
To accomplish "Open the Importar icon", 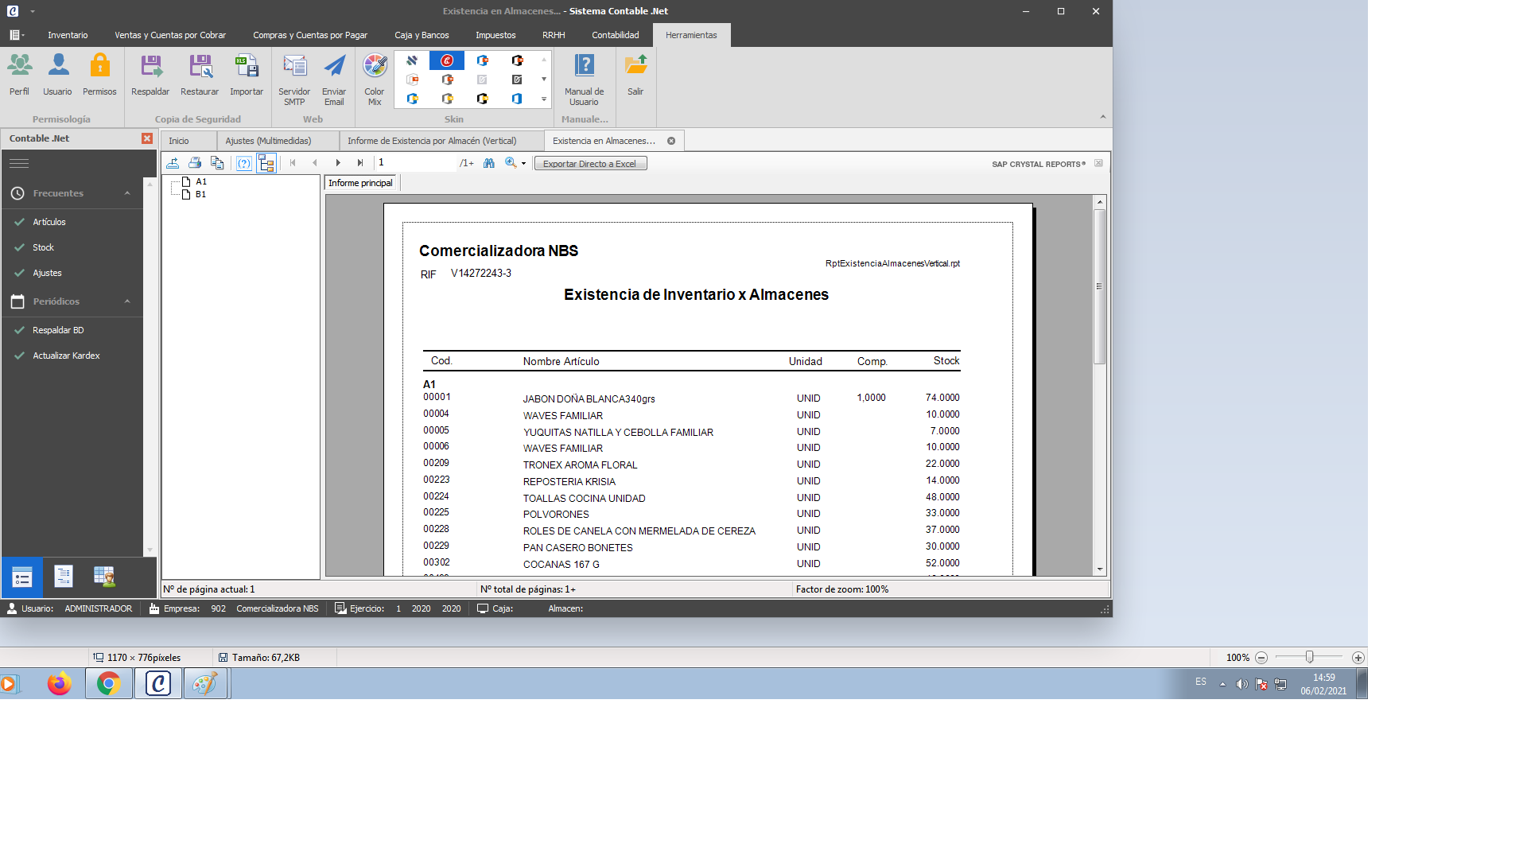I will pyautogui.click(x=247, y=75).
